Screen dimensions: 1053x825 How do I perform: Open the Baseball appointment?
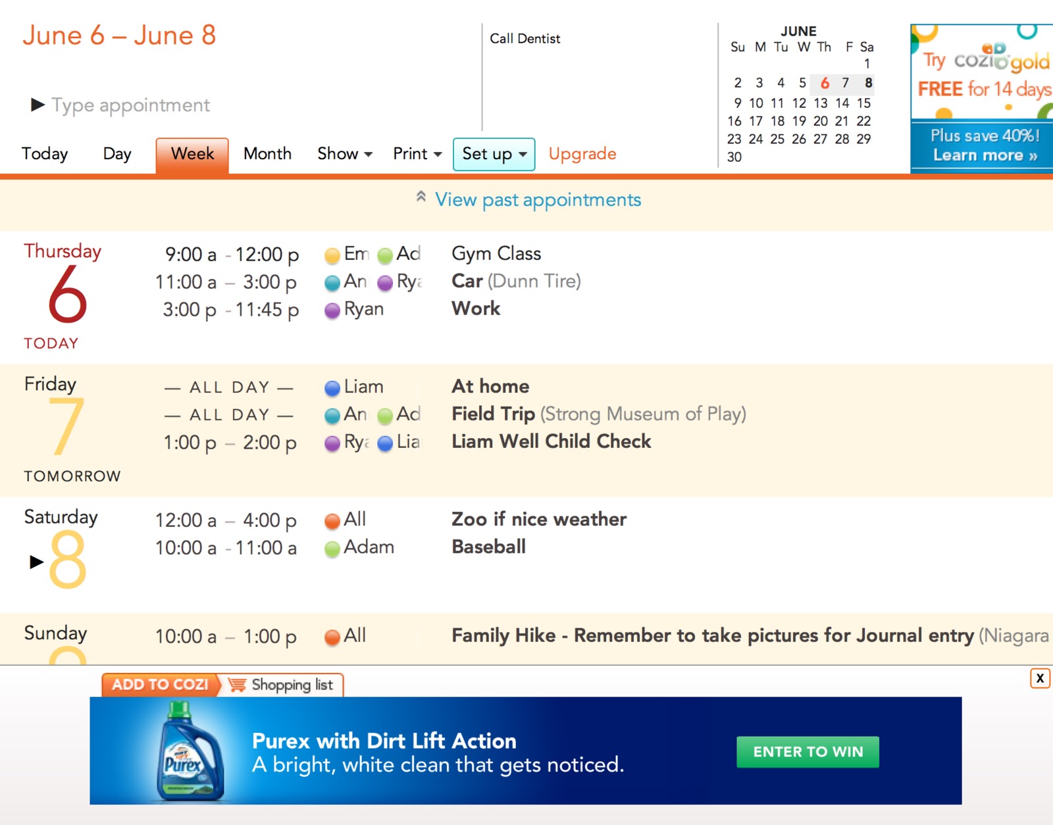[x=488, y=547]
